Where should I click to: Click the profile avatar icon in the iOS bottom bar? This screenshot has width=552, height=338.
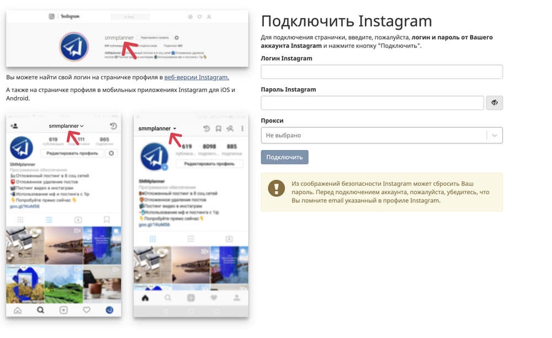[109, 310]
